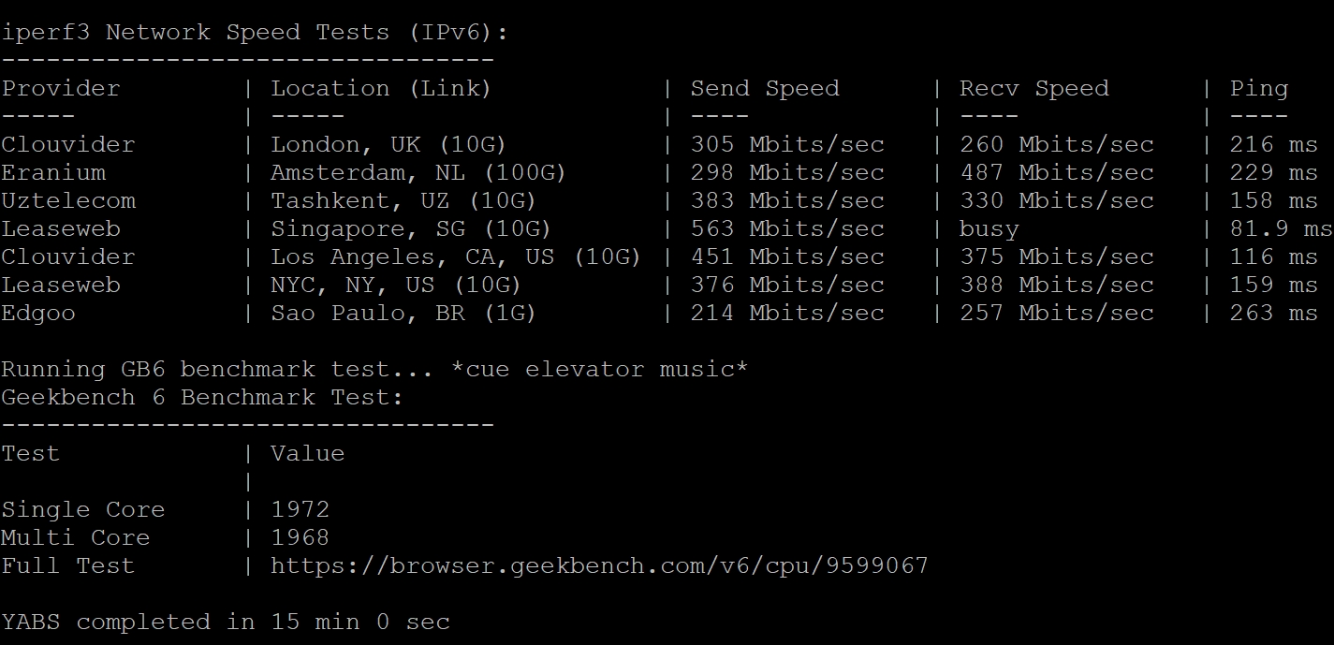Viewport: 1334px width, 645px height.
Task: Click the 'Location (Link)' column header
Action: [381, 88]
